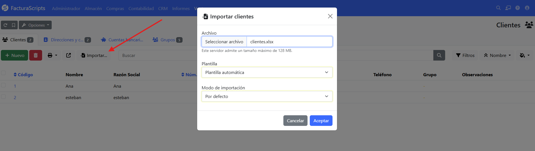Expand the Modo de importación dropdown
Screen dimensions: 535x151
[267, 96]
